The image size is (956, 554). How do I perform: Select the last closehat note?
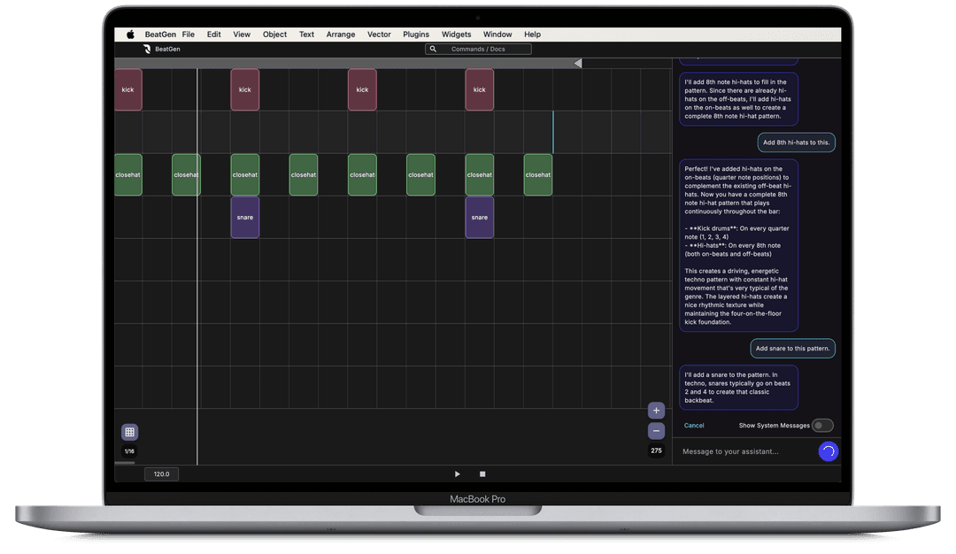[538, 175]
